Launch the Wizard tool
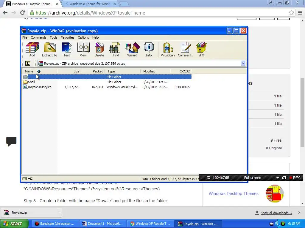 pyautogui.click(x=132, y=50)
